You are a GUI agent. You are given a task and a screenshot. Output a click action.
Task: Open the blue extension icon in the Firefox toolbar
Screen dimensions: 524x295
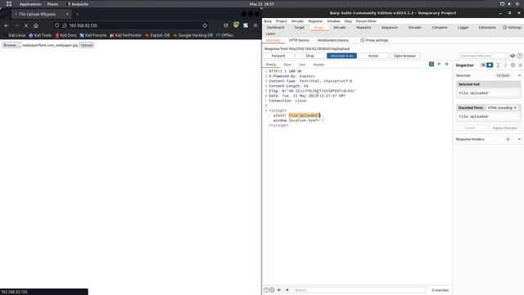pos(246,25)
